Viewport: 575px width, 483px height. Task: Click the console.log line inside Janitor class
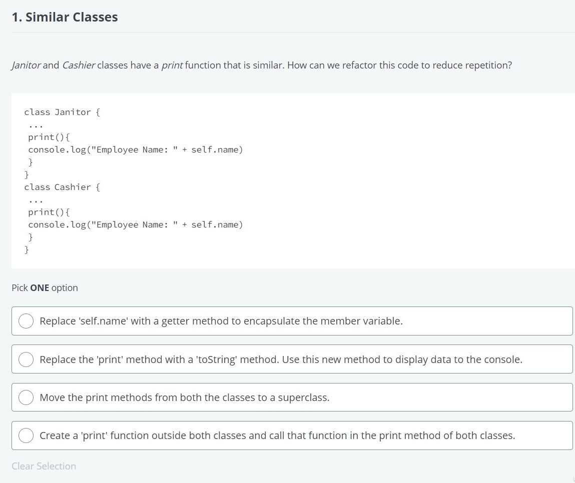pos(135,149)
